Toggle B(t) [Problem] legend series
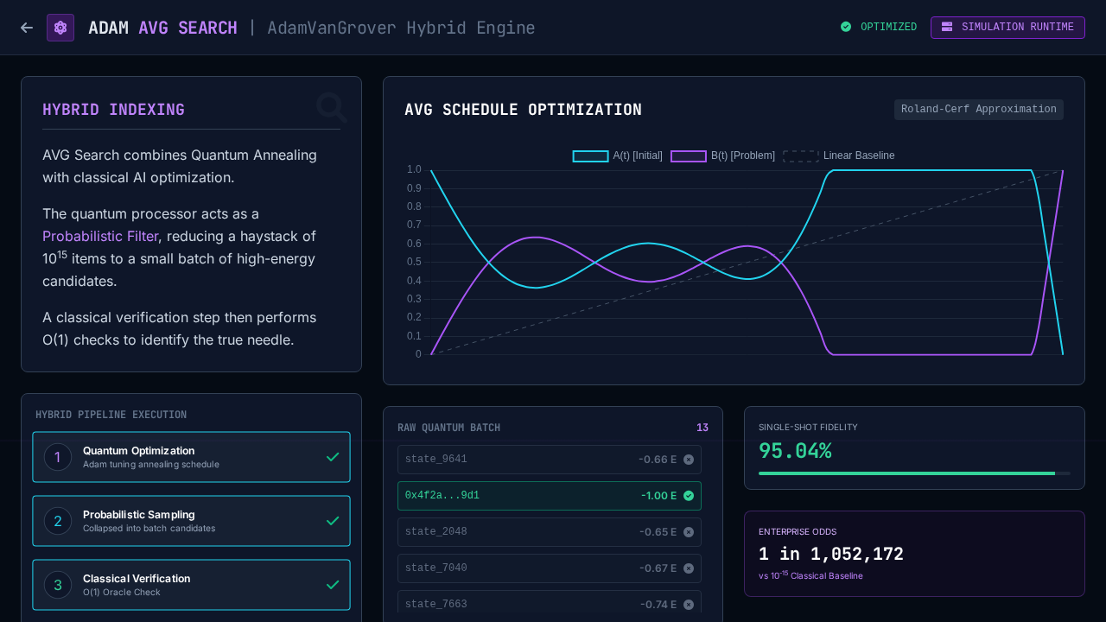Screen dimensions: 1106x622 (722, 155)
